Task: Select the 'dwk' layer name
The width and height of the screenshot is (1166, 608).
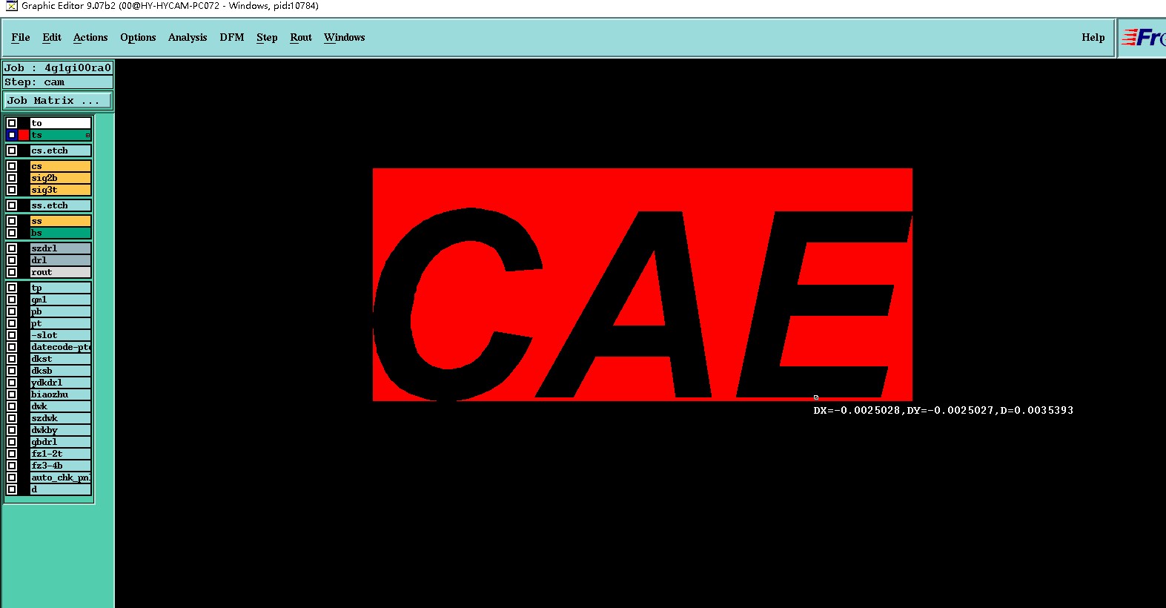Action: tap(61, 406)
